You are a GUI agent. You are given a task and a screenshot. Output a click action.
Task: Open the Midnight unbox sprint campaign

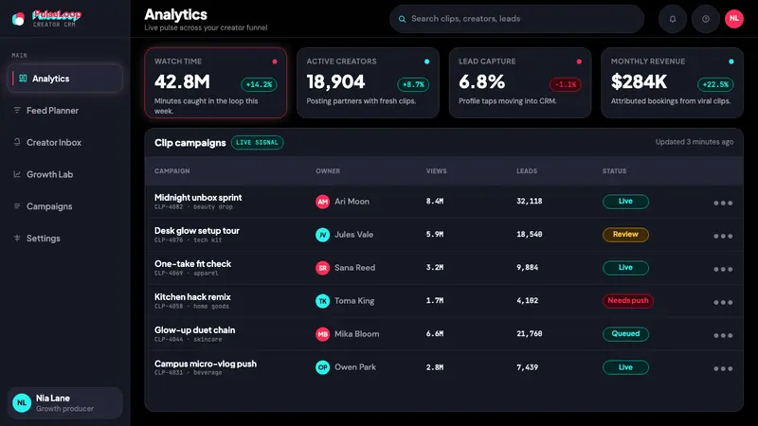(x=198, y=198)
